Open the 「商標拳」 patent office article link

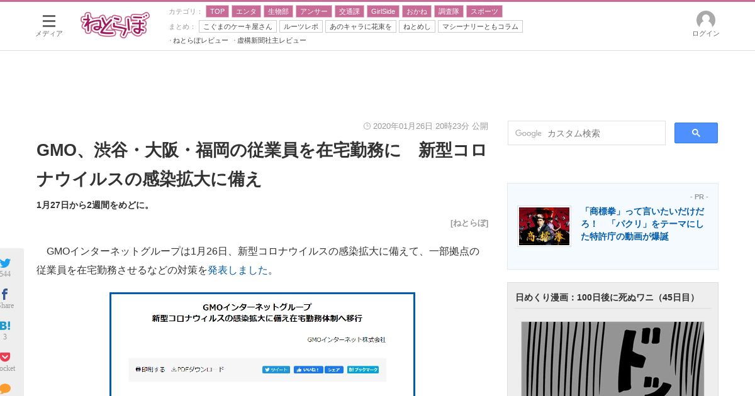[x=642, y=224]
